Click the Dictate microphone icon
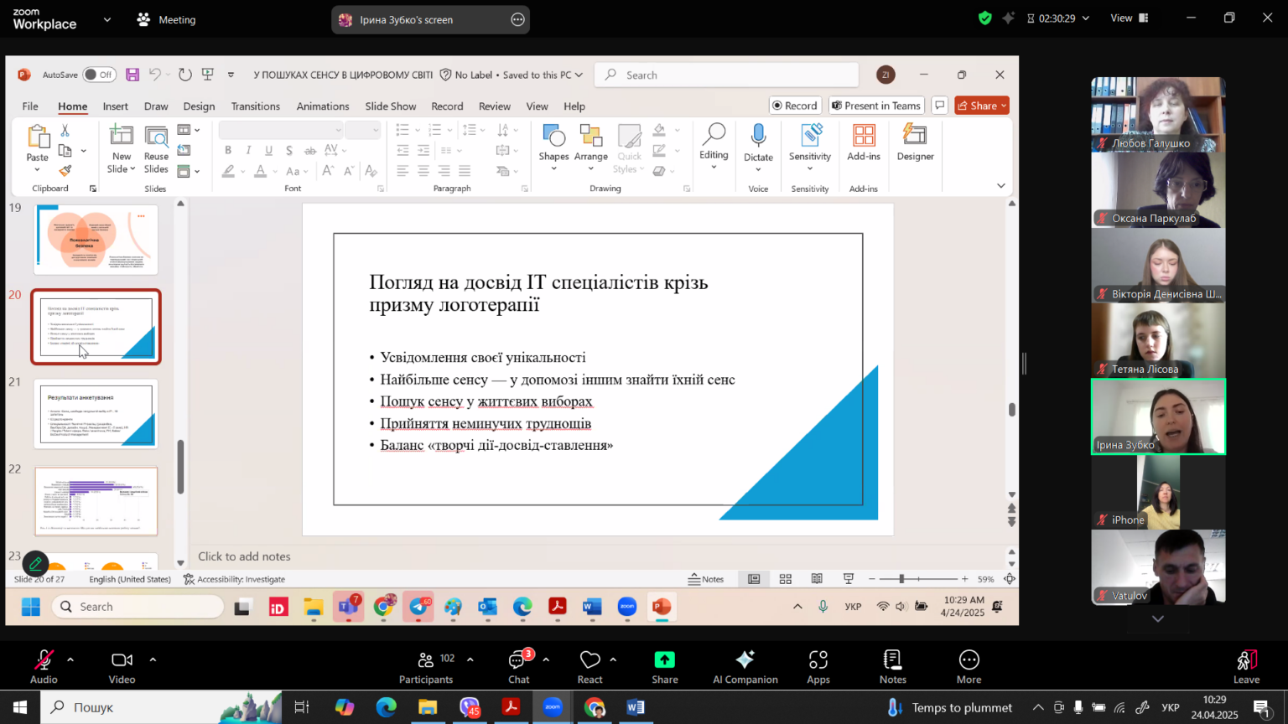This screenshot has height=724, width=1288. click(758, 136)
